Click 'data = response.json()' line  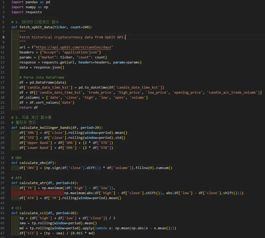(42, 67)
